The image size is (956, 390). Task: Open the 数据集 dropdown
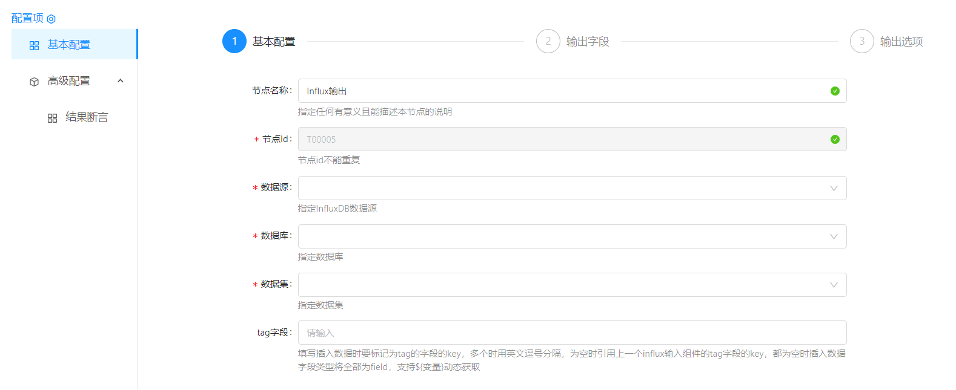click(x=571, y=285)
